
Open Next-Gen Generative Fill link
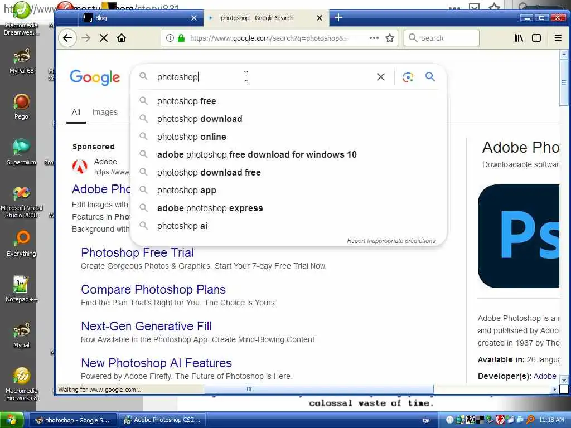(x=146, y=326)
